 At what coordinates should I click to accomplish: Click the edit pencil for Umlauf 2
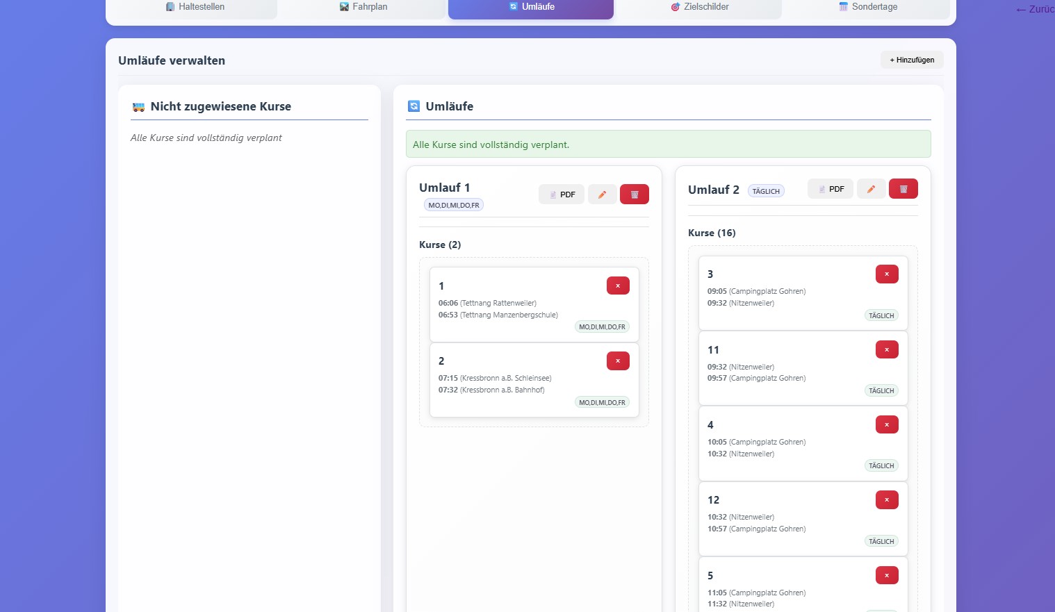coord(871,188)
